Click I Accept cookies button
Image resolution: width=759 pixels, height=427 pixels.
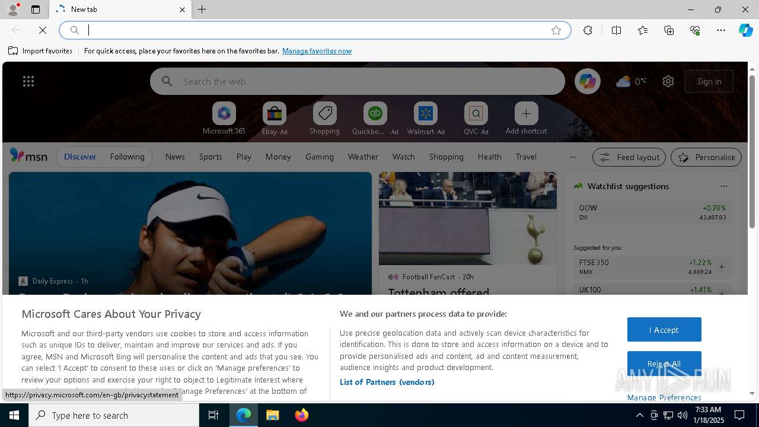pos(664,330)
